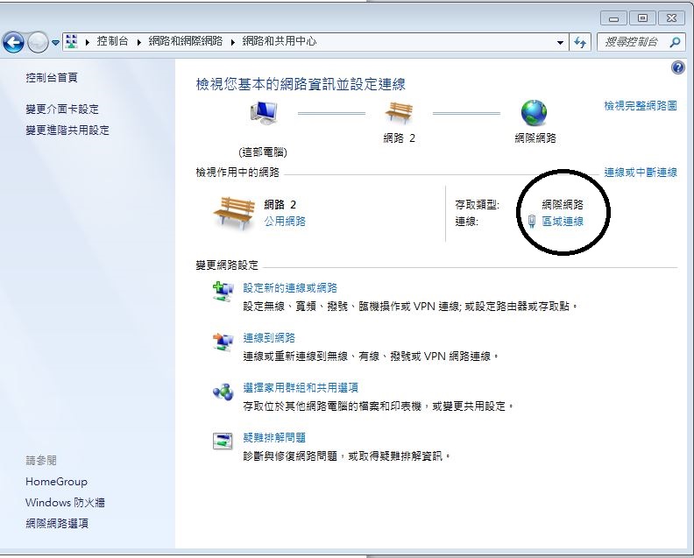Open Windows 防火牆 from the See also list

click(x=65, y=503)
